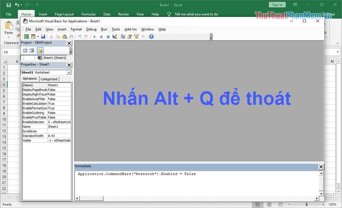This screenshot has height=208, width=342.
Task: Select the ScrollArea property row
Action: [x=46, y=131]
